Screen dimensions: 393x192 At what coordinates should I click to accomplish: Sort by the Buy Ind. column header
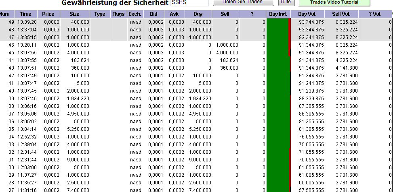pos(278,14)
